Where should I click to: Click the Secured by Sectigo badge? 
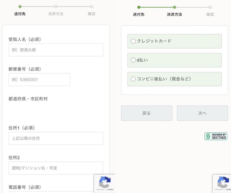[x=216, y=136]
